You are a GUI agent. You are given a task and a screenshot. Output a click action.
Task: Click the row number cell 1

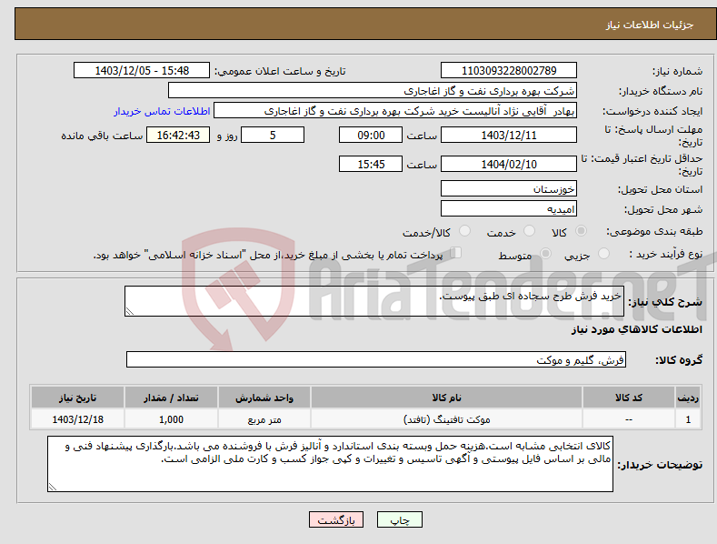pyautogui.click(x=688, y=419)
